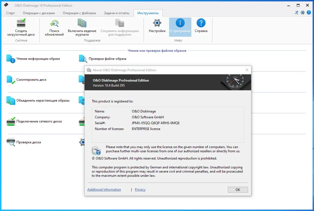Screen dimensions: 314x211
Task: Open the Задачи и отчеты tab
Action: click(117, 13)
